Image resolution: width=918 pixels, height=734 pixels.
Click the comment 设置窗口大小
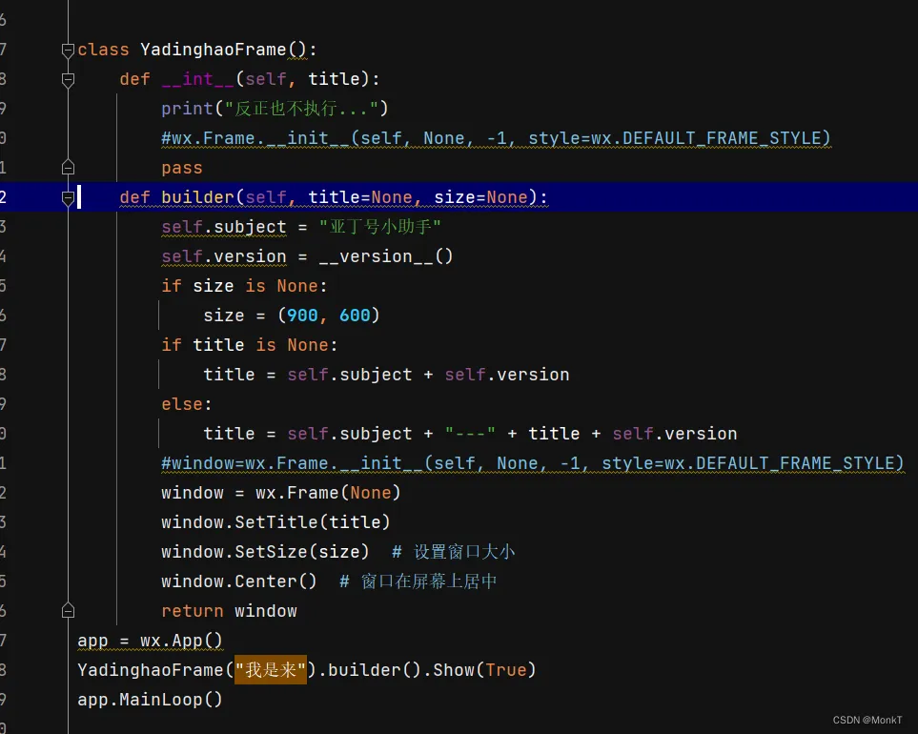coord(454,551)
